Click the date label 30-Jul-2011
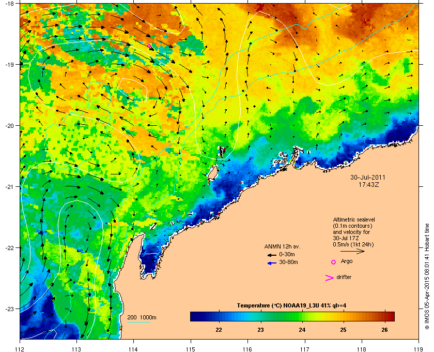This screenshot has width=434, height=352. tap(368, 177)
